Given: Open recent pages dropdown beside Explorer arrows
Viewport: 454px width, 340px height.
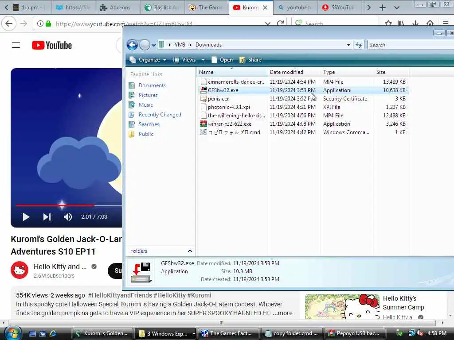Looking at the screenshot, I should coord(153,45).
